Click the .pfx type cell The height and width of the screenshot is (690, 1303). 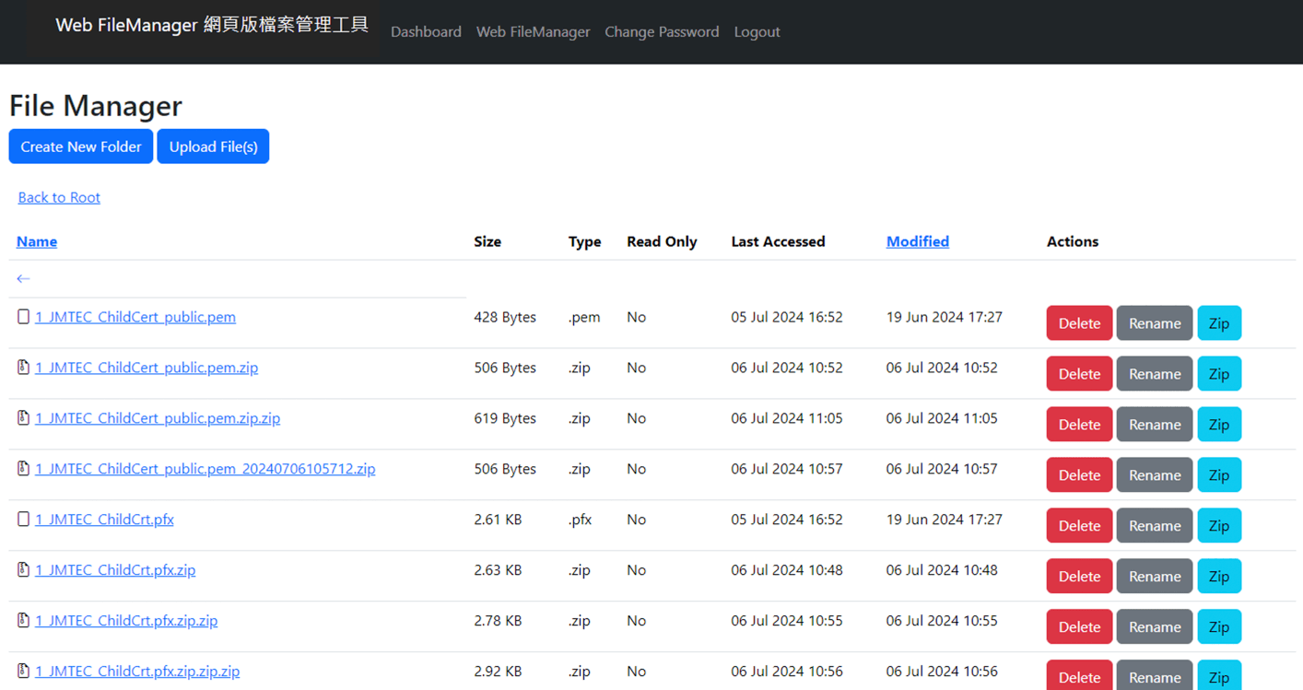[x=580, y=520]
